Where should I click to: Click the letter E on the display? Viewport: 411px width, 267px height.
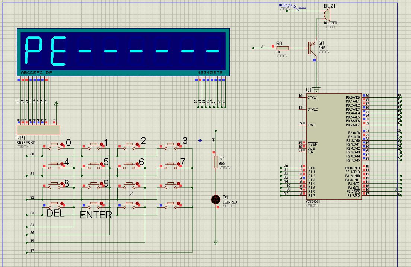click(x=59, y=51)
